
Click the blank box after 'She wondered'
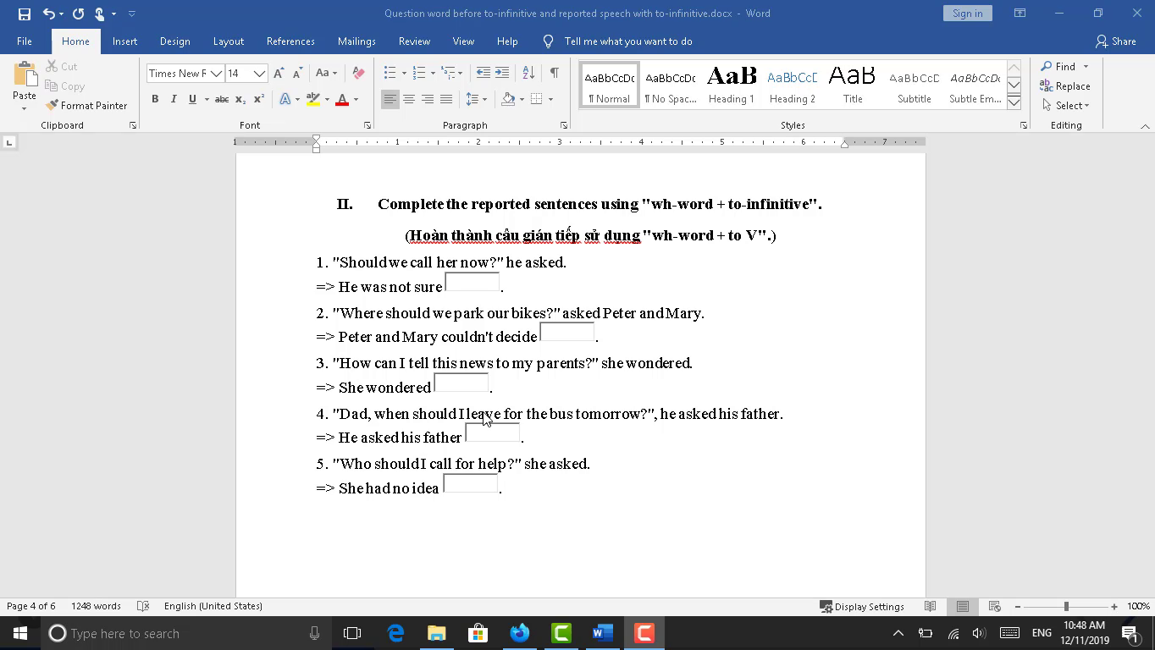(x=461, y=383)
